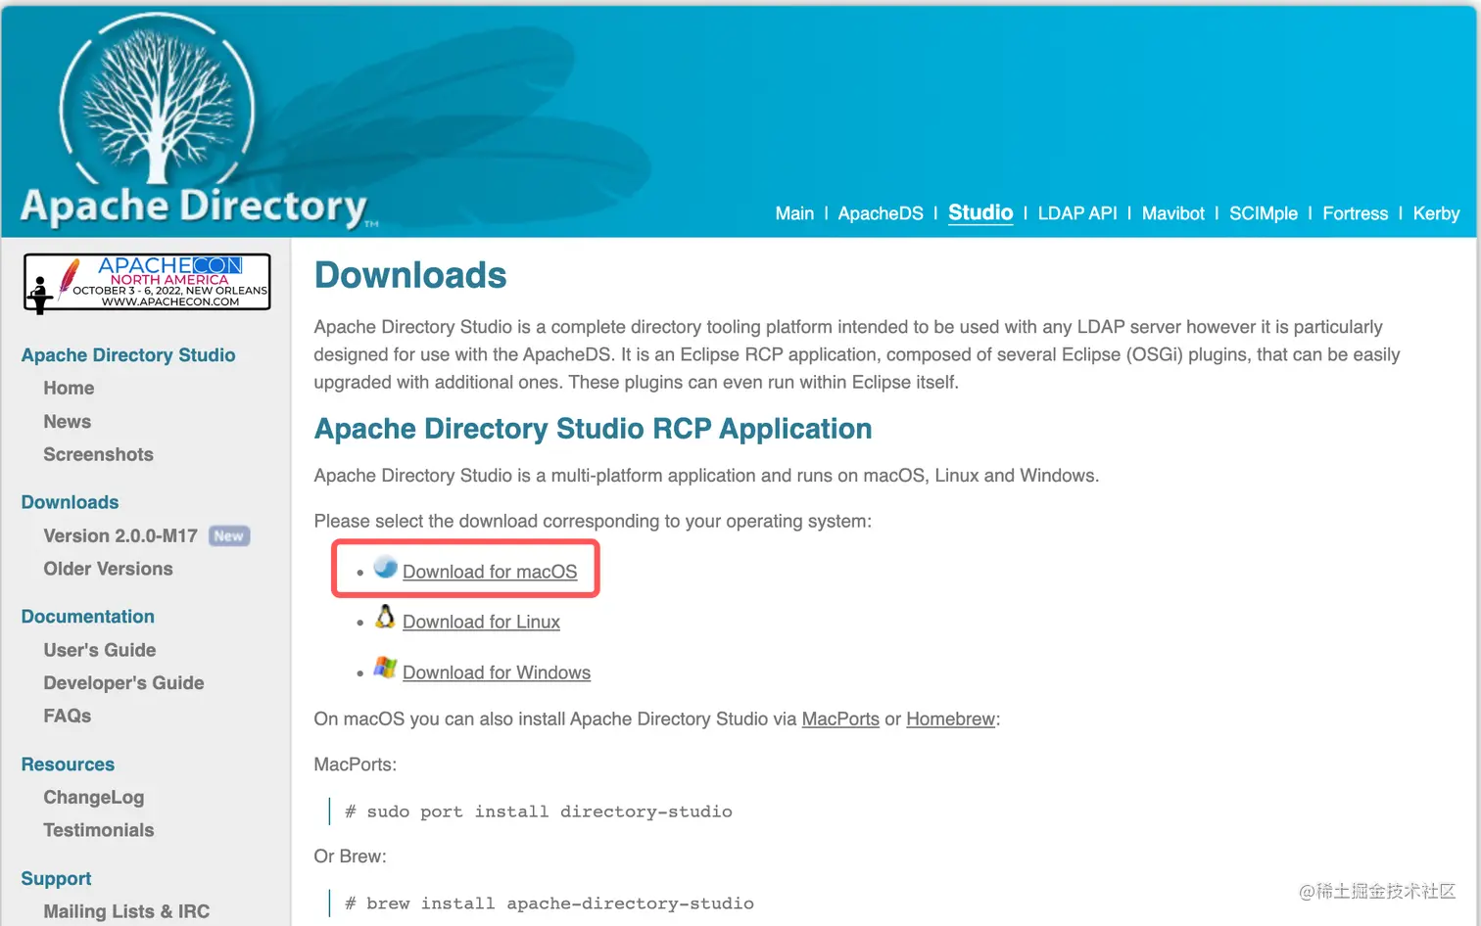Click the sudo port install directory-studio command
Viewport: 1481px width, 926px height.
(539, 811)
